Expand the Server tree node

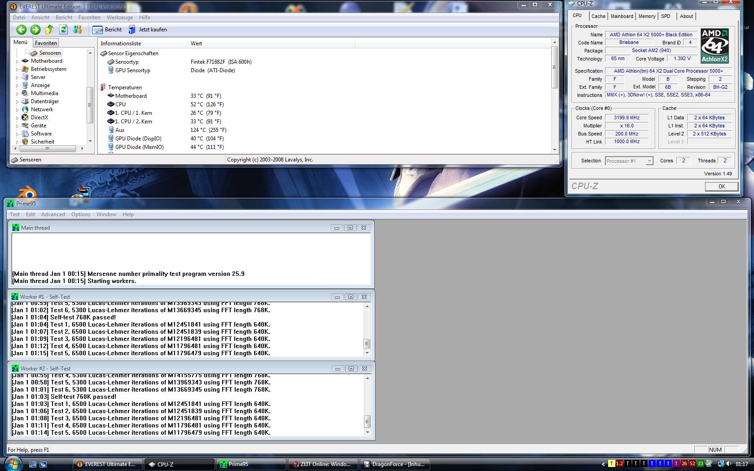point(18,78)
